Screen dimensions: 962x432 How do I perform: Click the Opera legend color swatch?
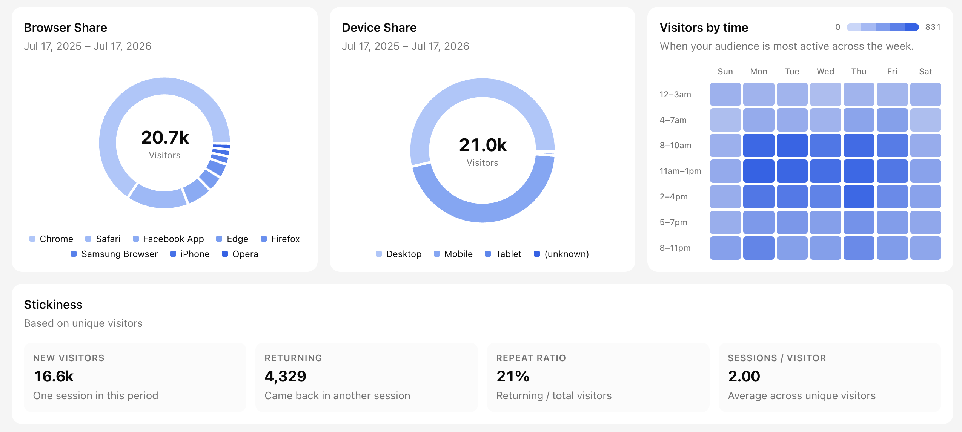click(225, 254)
